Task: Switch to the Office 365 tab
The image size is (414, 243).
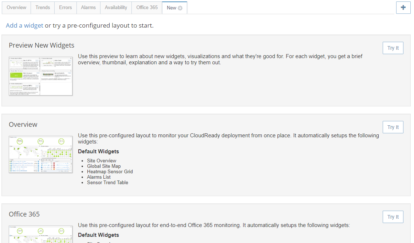Action: pyautogui.click(x=147, y=8)
